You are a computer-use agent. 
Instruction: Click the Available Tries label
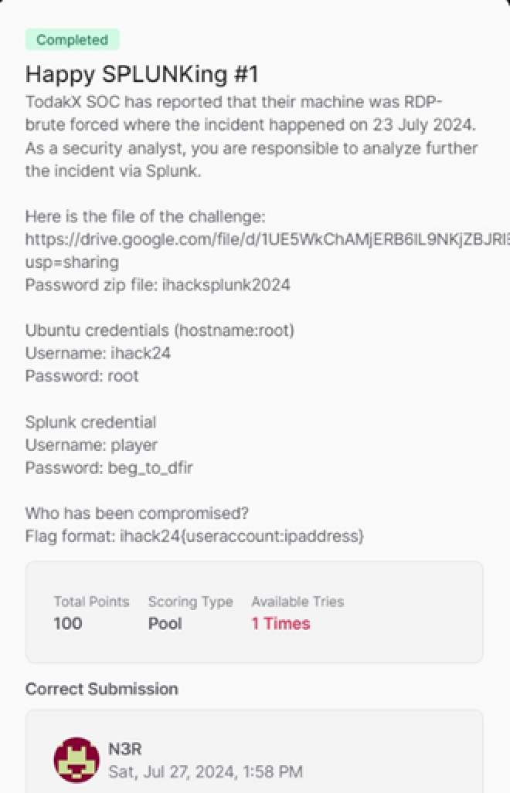click(297, 602)
